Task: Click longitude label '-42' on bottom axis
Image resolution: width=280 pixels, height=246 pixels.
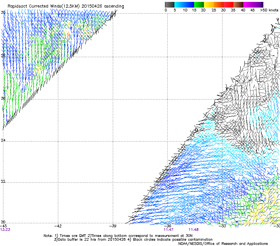Action: point(58,226)
